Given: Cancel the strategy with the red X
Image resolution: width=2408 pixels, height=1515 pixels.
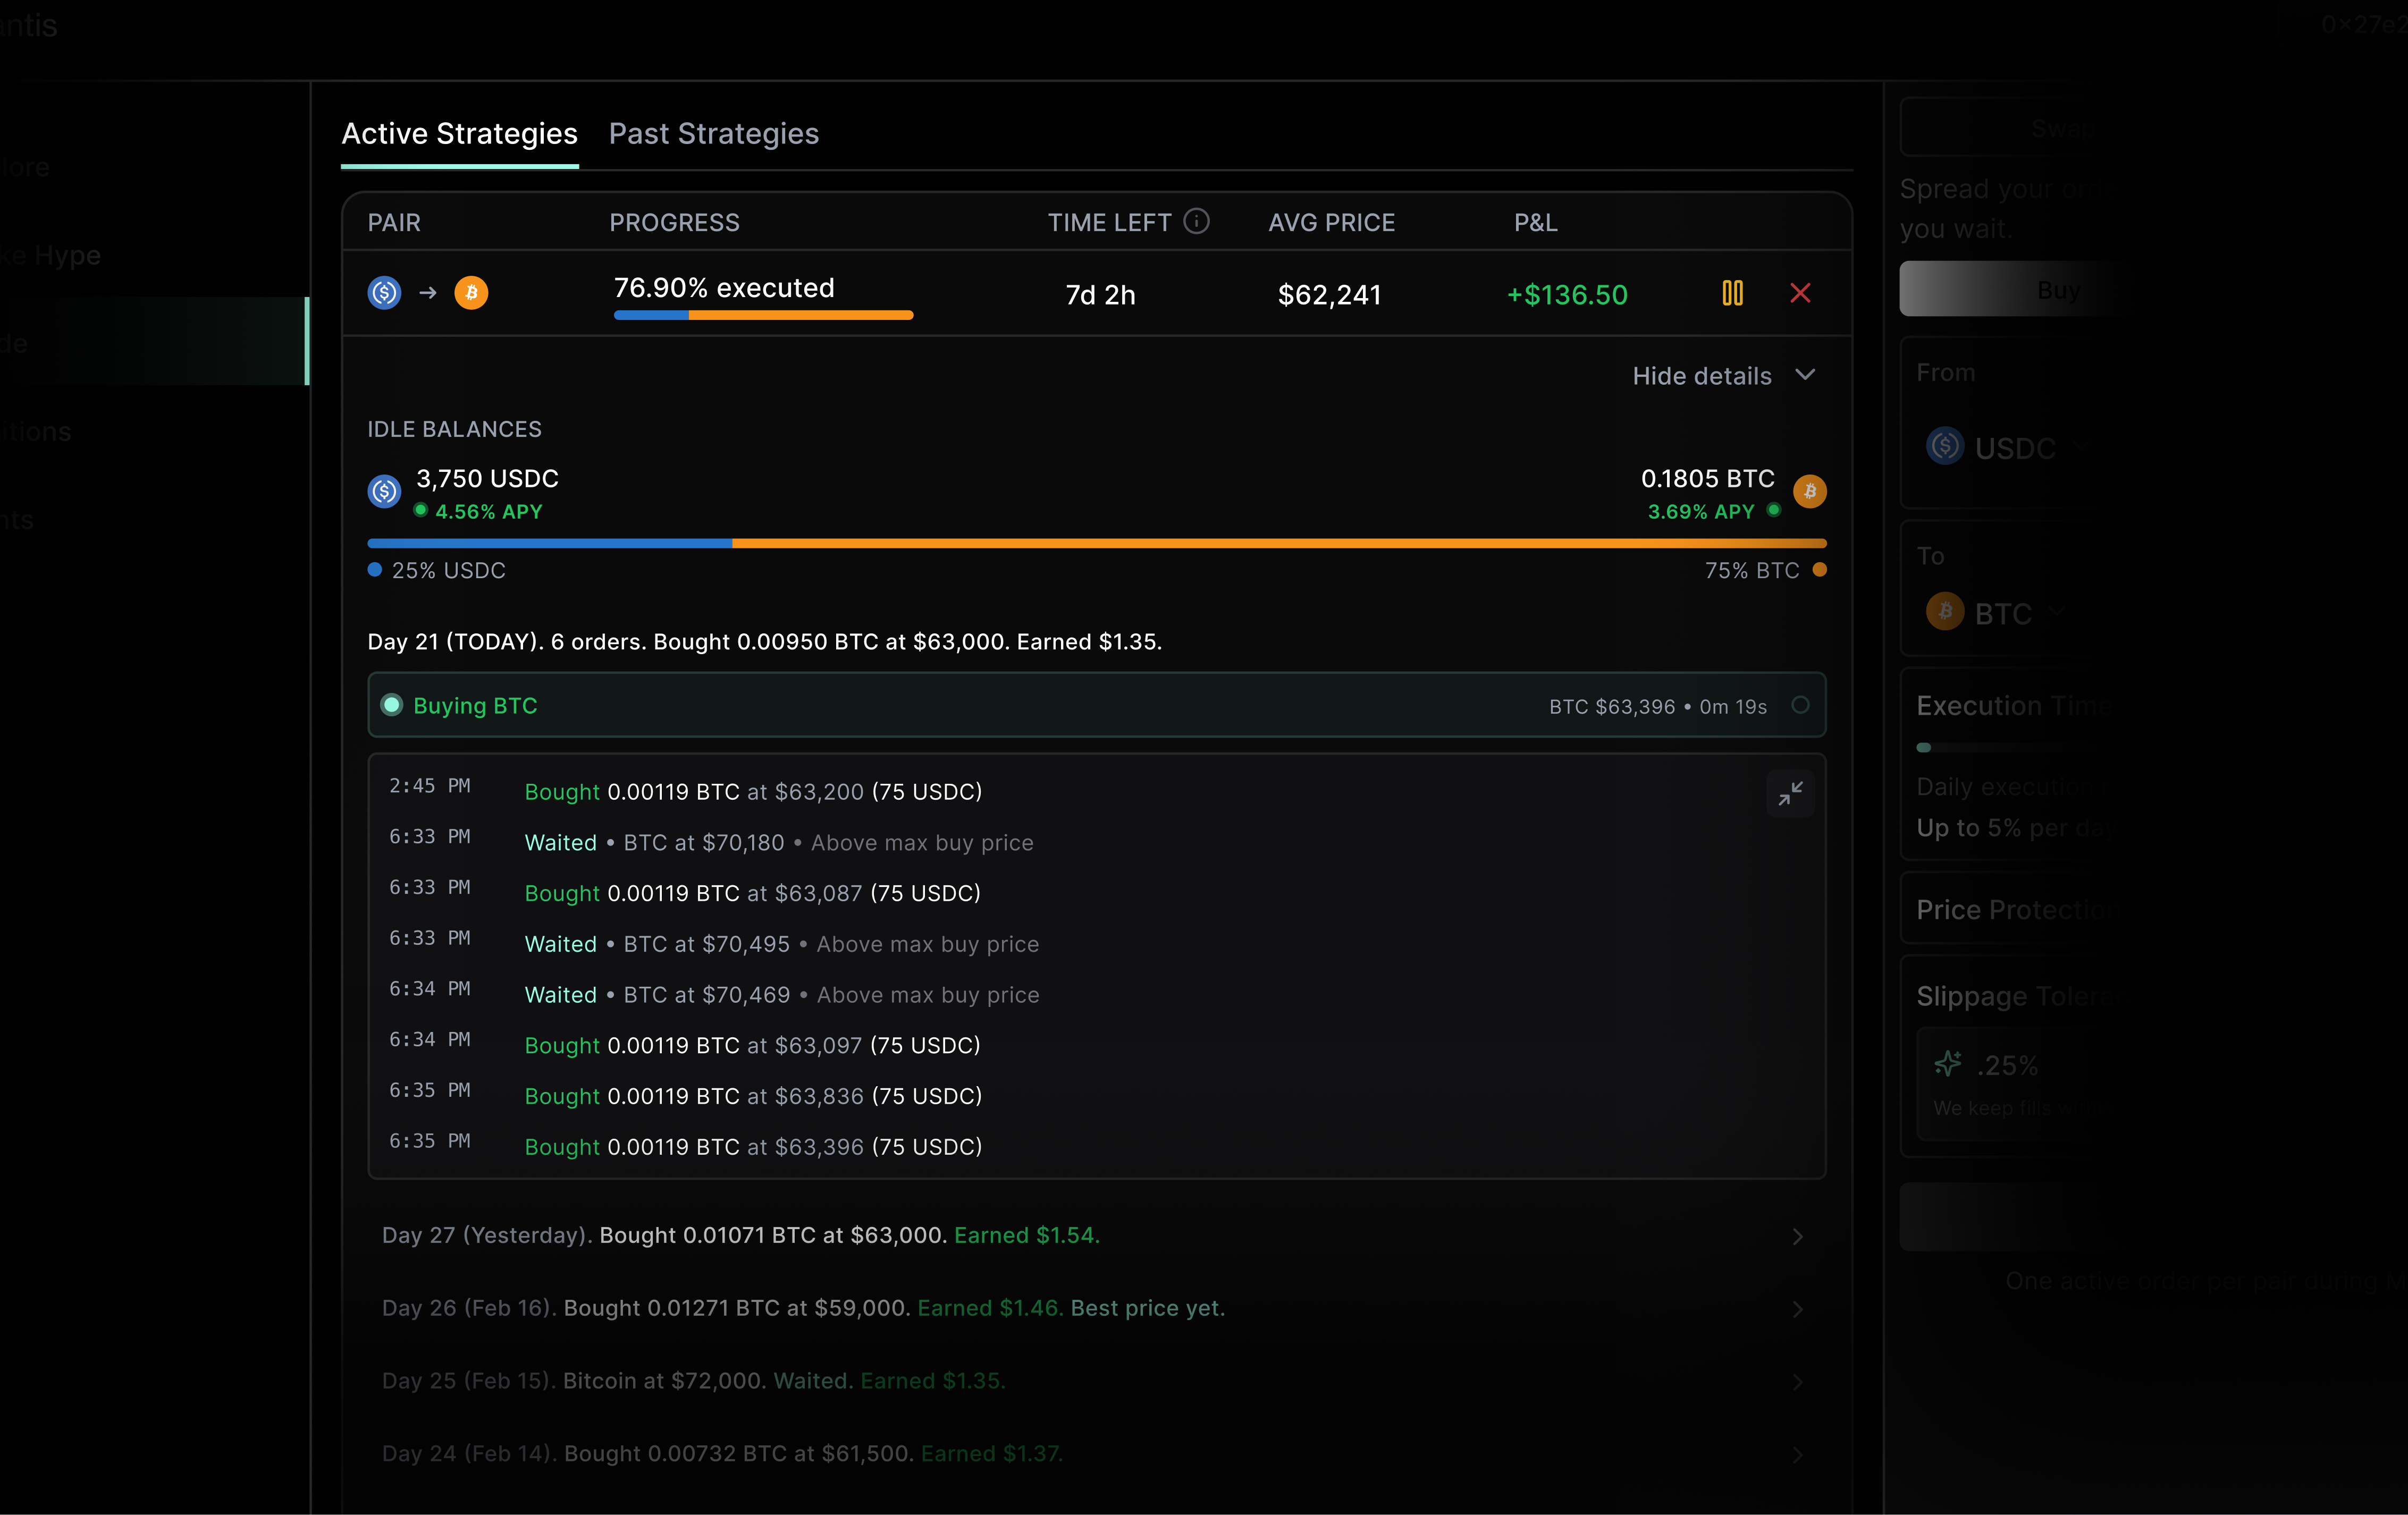Looking at the screenshot, I should tap(1800, 293).
